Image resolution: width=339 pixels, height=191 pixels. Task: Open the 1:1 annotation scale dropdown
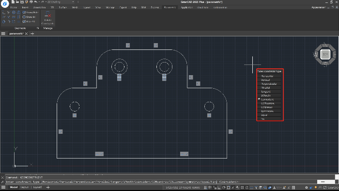coord(278,188)
